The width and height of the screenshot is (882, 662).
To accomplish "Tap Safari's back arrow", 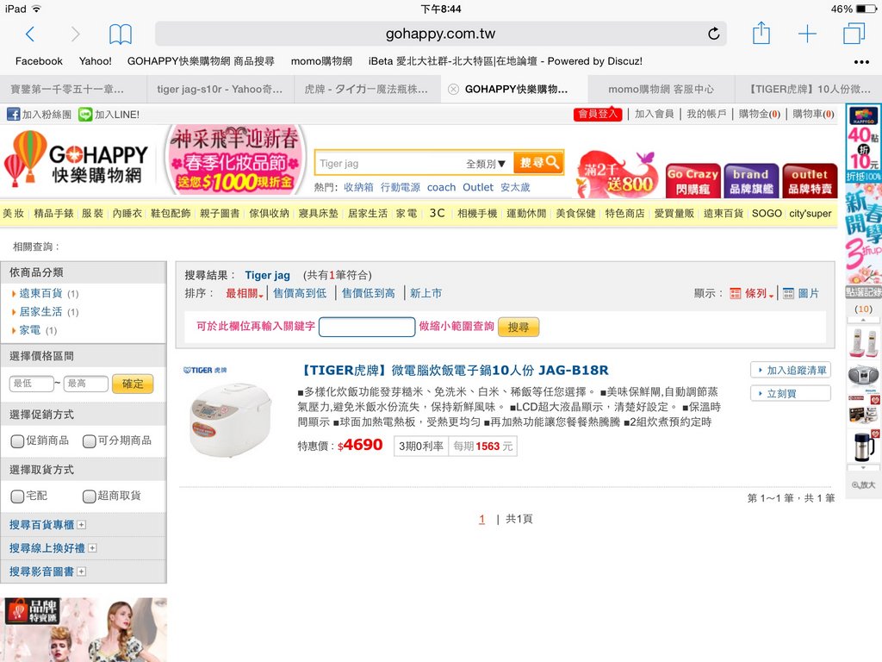I will pos(30,34).
